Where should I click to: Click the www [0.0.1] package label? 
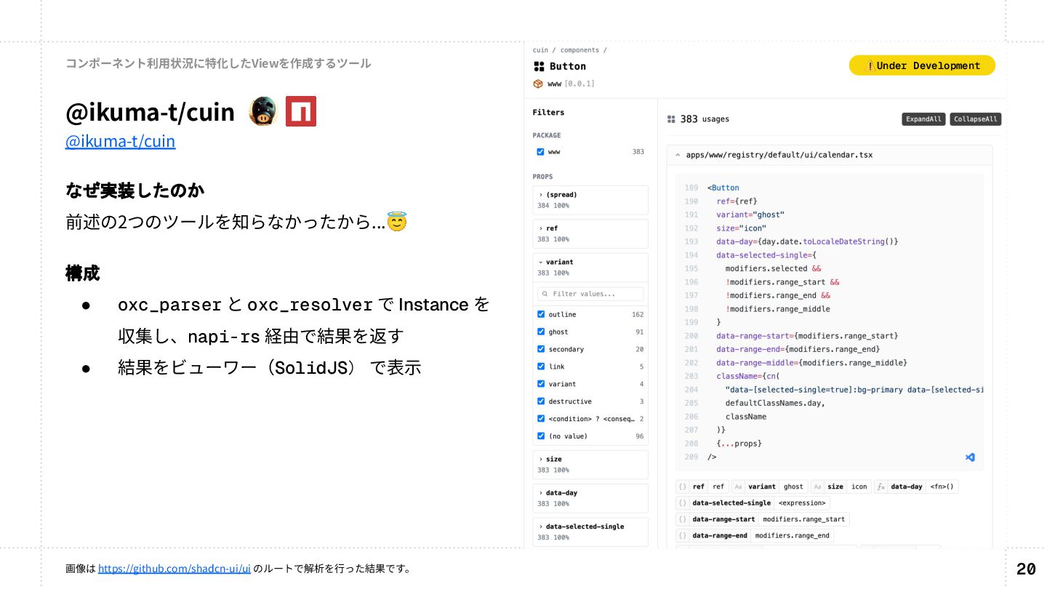pos(571,84)
